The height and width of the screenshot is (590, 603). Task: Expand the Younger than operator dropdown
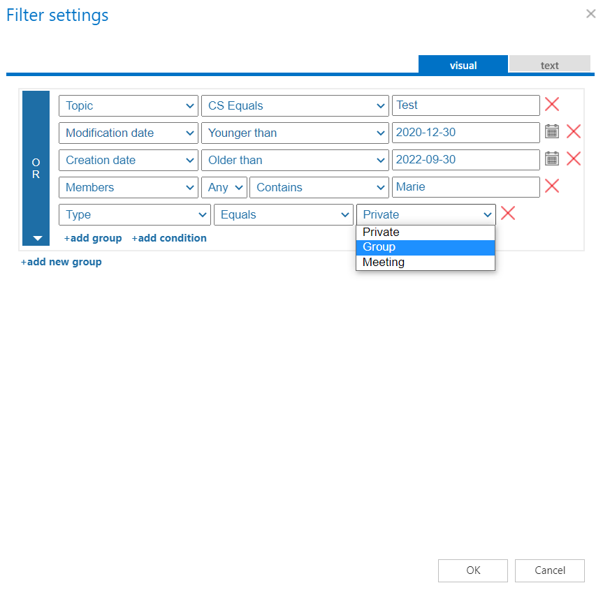294,133
